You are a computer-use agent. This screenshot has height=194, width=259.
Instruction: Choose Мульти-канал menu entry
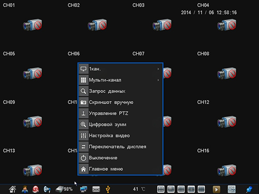[120, 80]
